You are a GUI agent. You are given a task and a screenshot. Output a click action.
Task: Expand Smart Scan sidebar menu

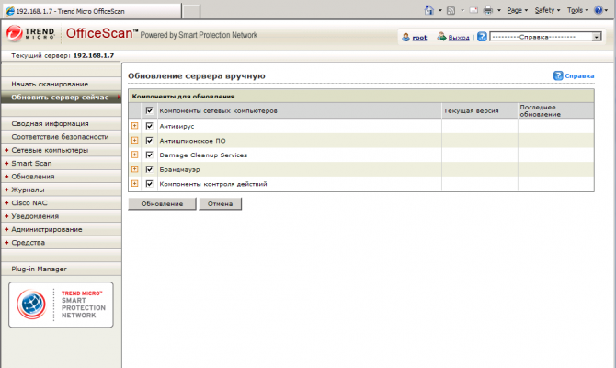(61, 163)
